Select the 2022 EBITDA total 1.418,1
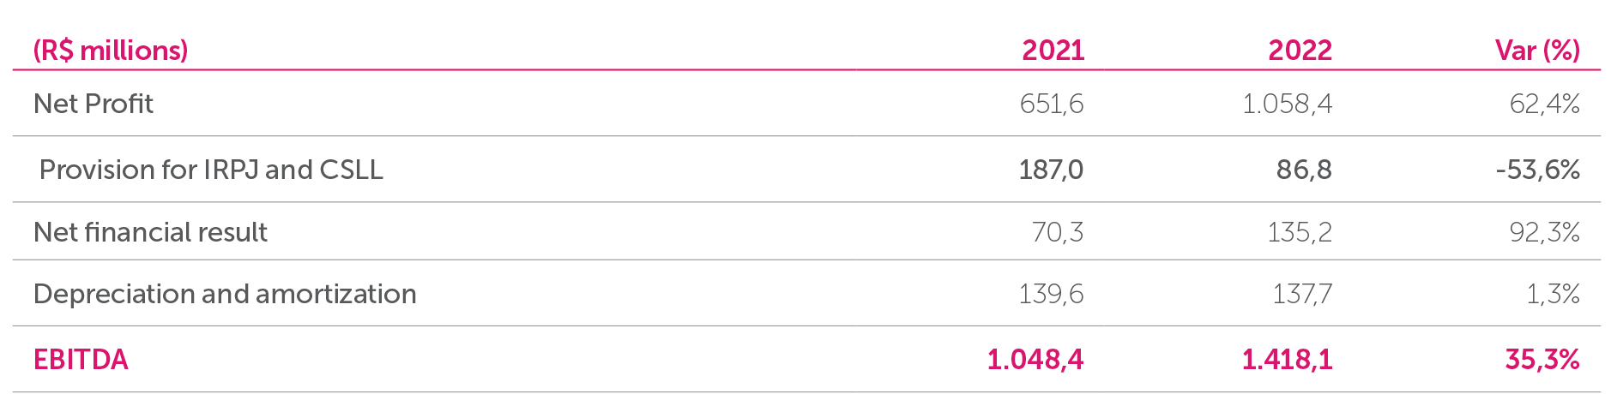This screenshot has height=394, width=1611. click(x=1287, y=360)
